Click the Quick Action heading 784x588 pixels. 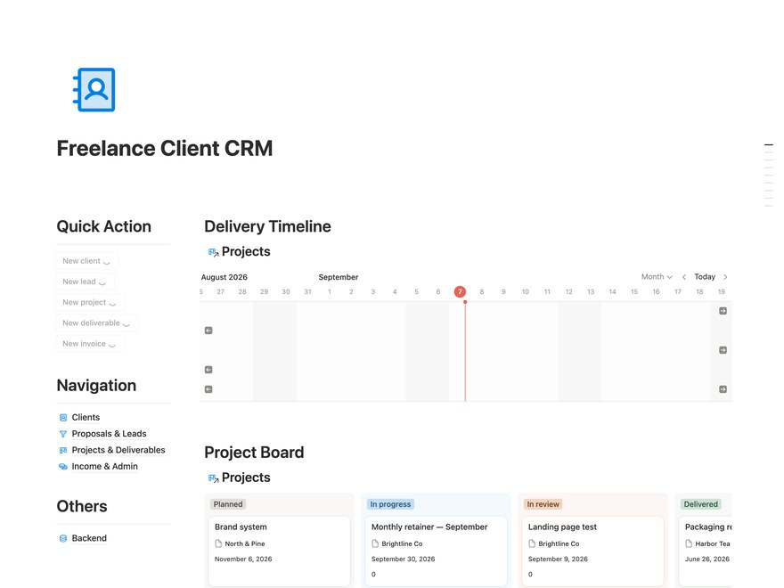(103, 226)
